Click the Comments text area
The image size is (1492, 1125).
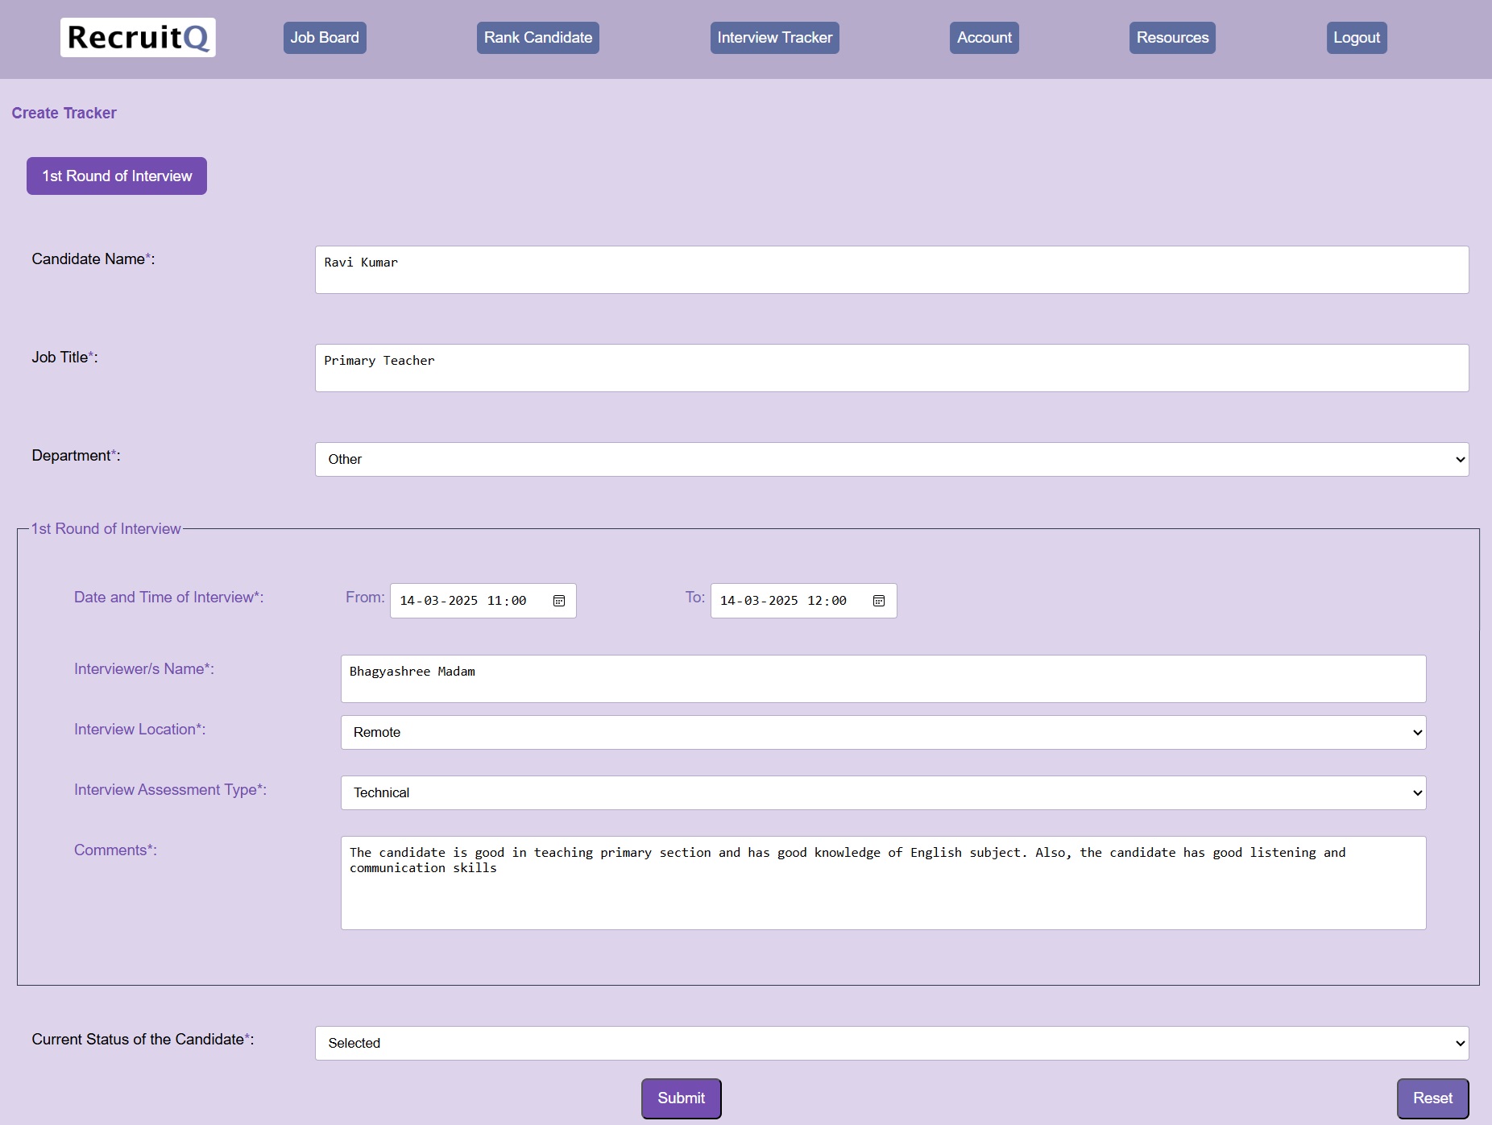(883, 883)
